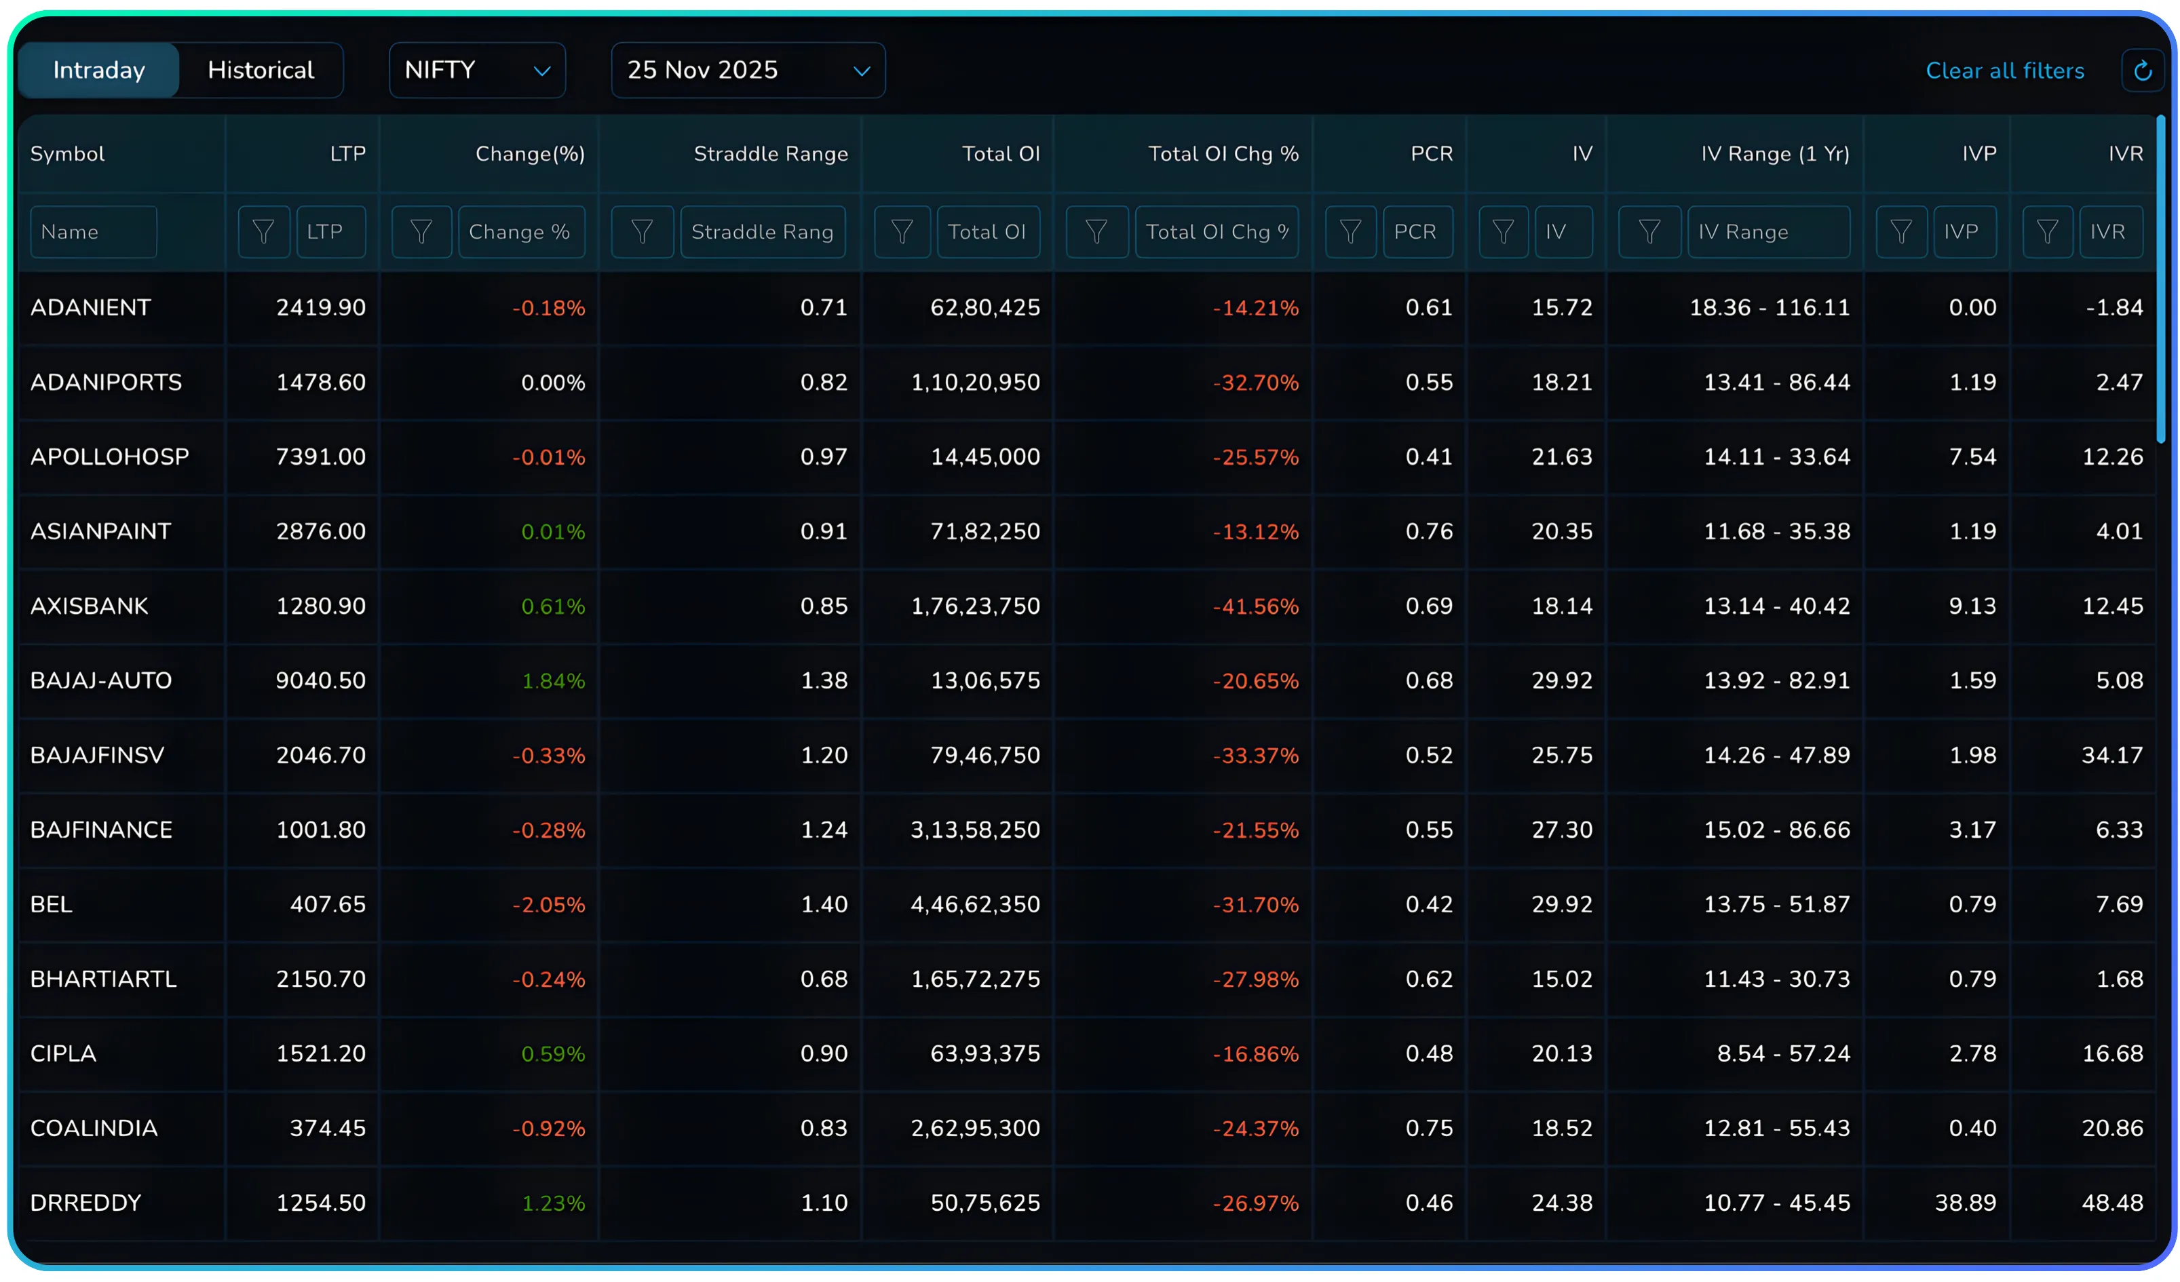Open the Straddle Range filter icon
This screenshot has width=2180, height=1282.
tap(642, 232)
